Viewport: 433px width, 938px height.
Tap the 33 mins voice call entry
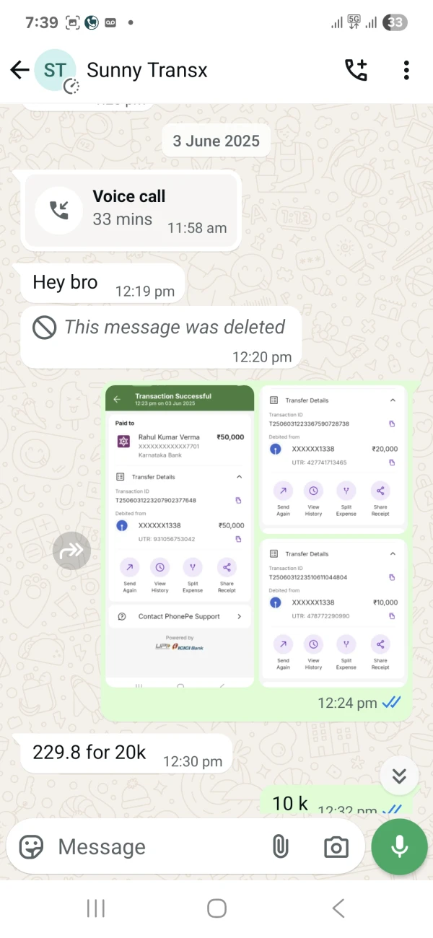(131, 211)
